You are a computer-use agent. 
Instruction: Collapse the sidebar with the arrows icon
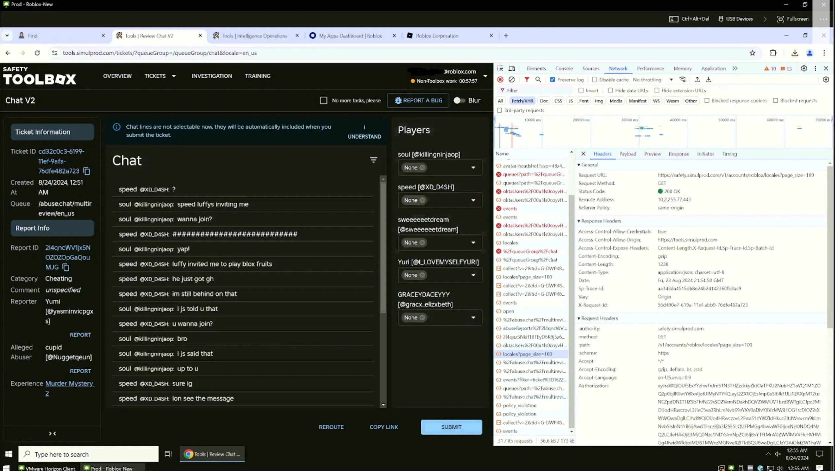(x=52, y=433)
